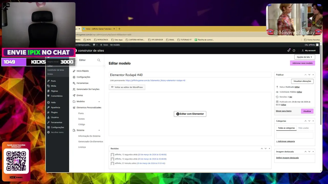
Task: Open the My account menu
Action: point(309,51)
